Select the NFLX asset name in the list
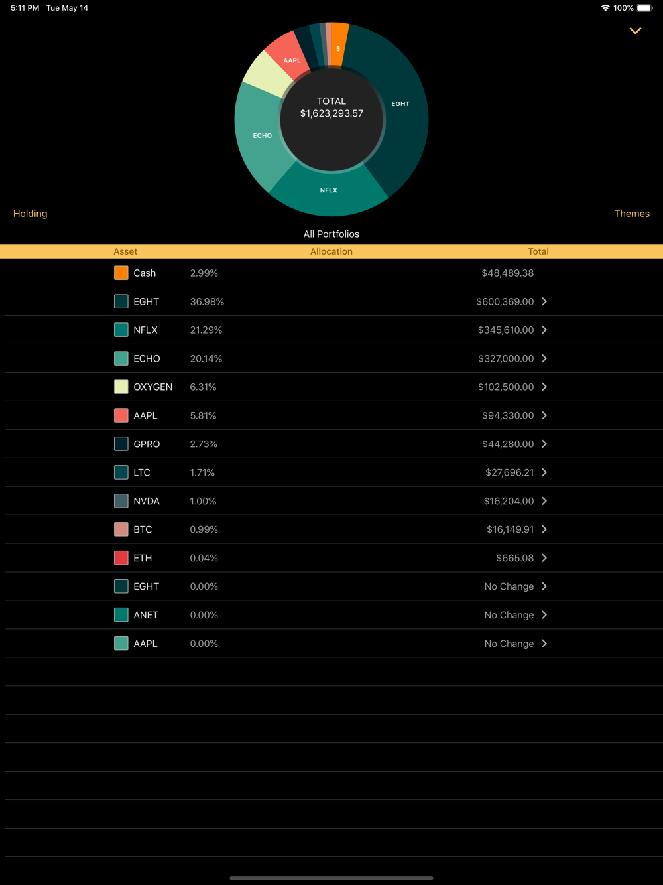The height and width of the screenshot is (885, 663). click(146, 330)
